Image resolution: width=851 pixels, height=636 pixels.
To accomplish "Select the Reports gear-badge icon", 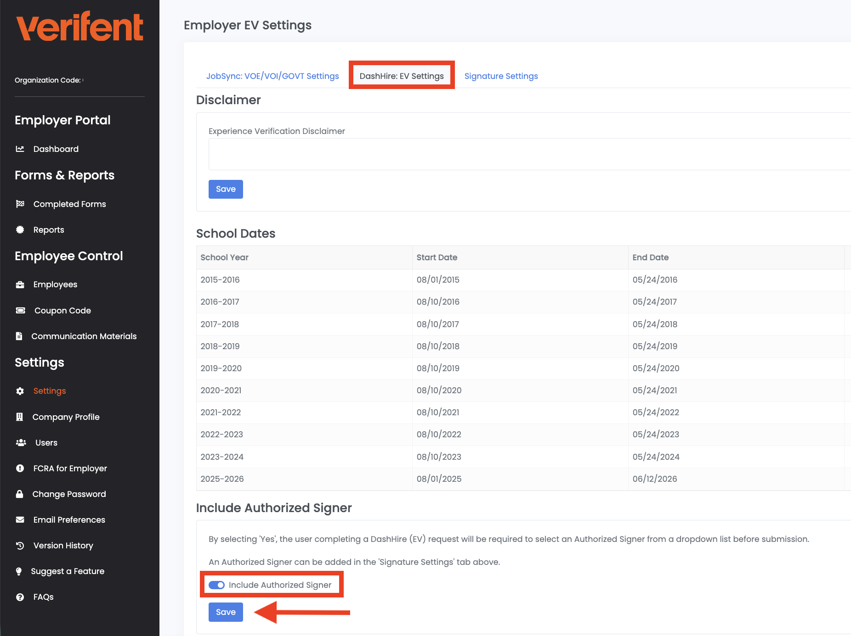I will pos(20,229).
